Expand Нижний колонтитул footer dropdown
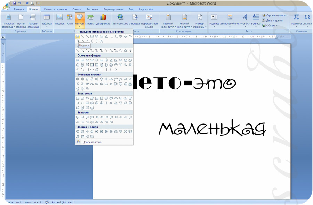313x205 pixels. [184, 21]
